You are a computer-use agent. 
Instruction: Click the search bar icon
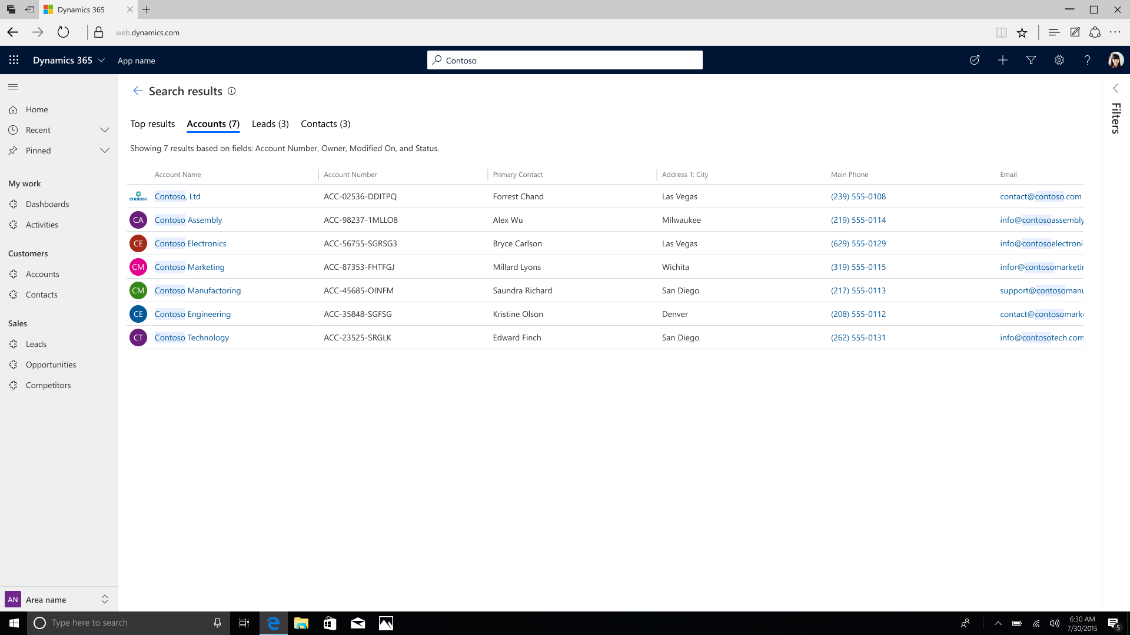click(x=438, y=60)
